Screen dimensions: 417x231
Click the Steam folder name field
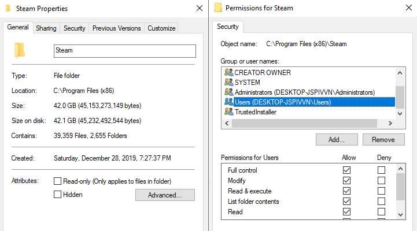tap(125, 51)
